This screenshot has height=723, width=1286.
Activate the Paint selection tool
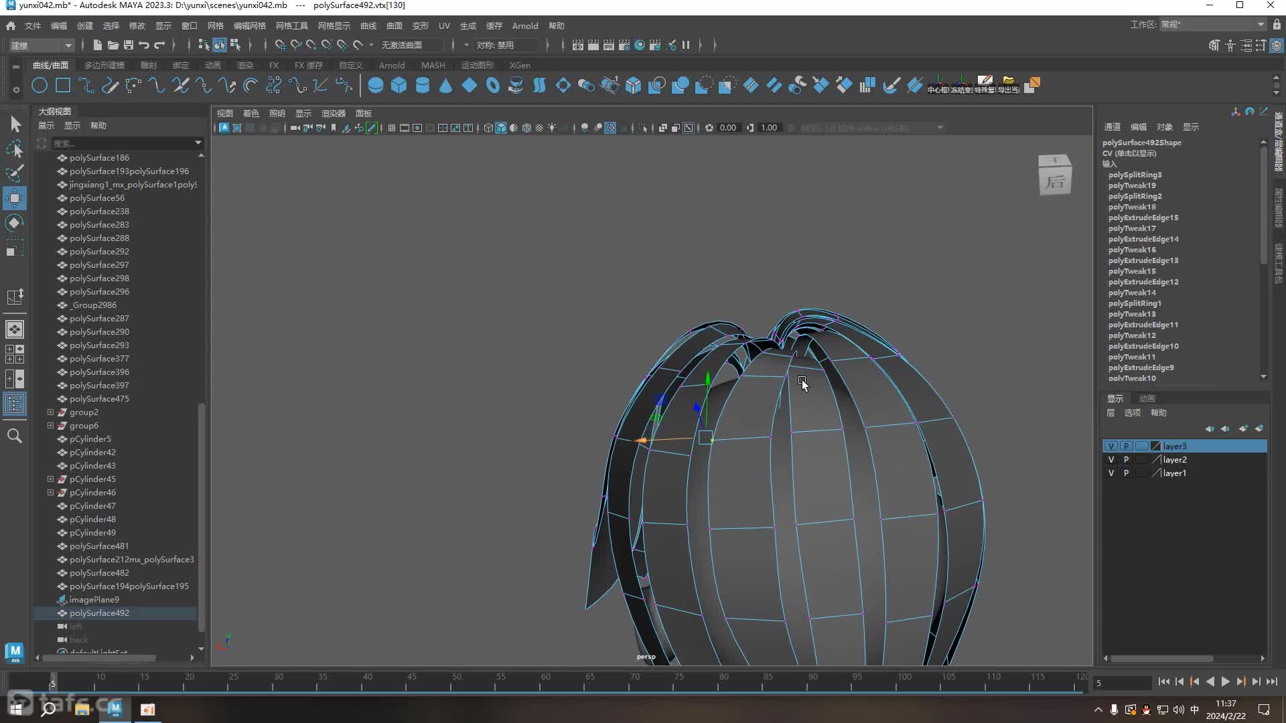pyautogui.click(x=15, y=173)
